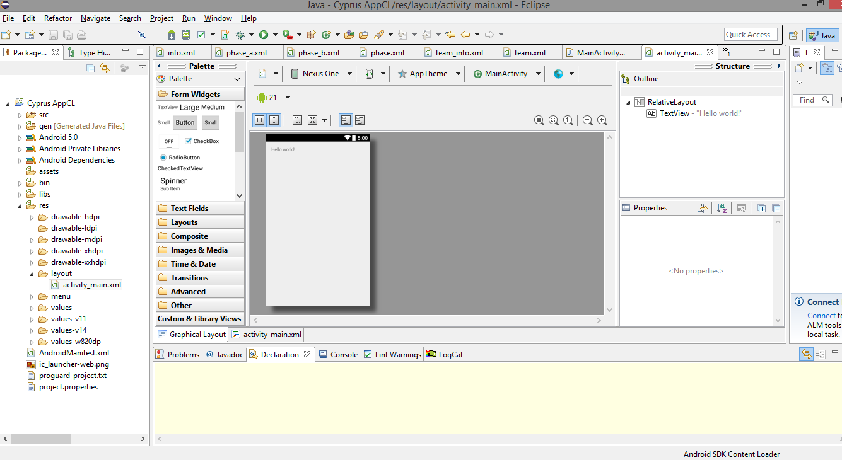This screenshot has height=460, width=842.
Task: Toggle the CheckBox widget in palette
Action: pyautogui.click(x=202, y=141)
